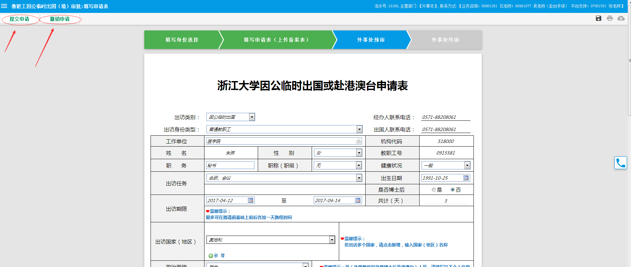
Task: Switch to the 外事处预审 step
Action: pos(371,40)
